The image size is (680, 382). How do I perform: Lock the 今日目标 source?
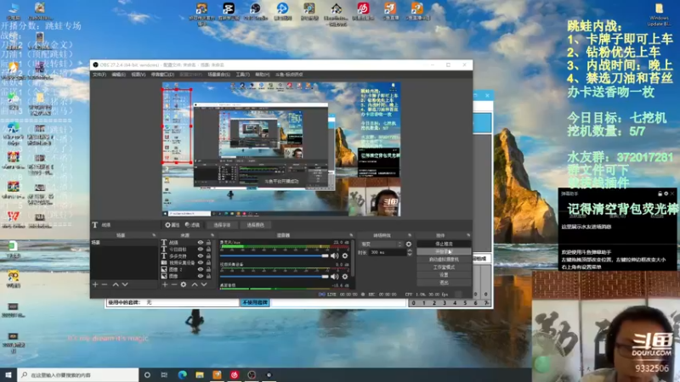tap(208, 250)
